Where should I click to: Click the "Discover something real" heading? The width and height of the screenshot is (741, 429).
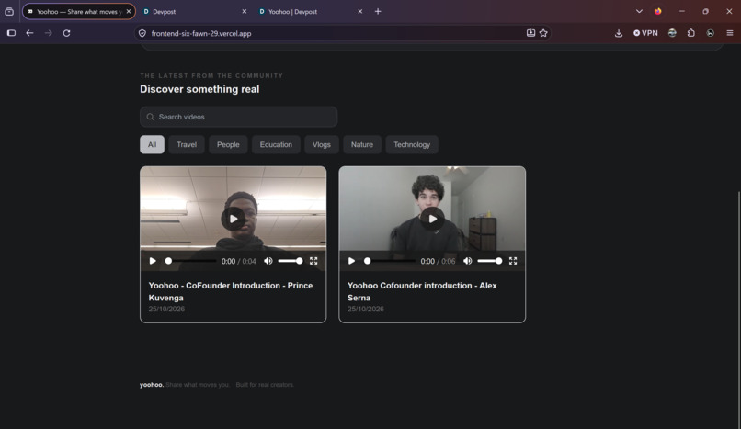[199, 89]
